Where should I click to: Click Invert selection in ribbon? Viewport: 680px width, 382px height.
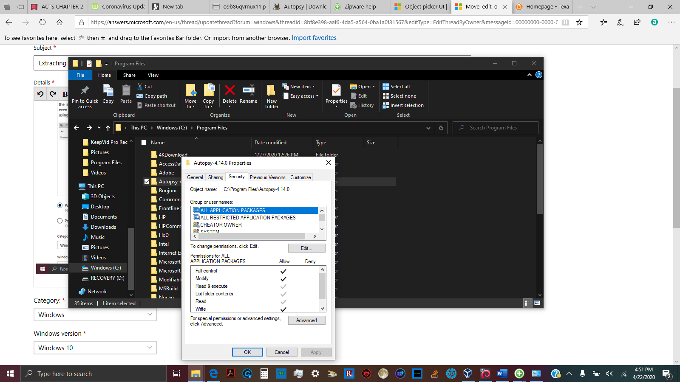coord(403,105)
